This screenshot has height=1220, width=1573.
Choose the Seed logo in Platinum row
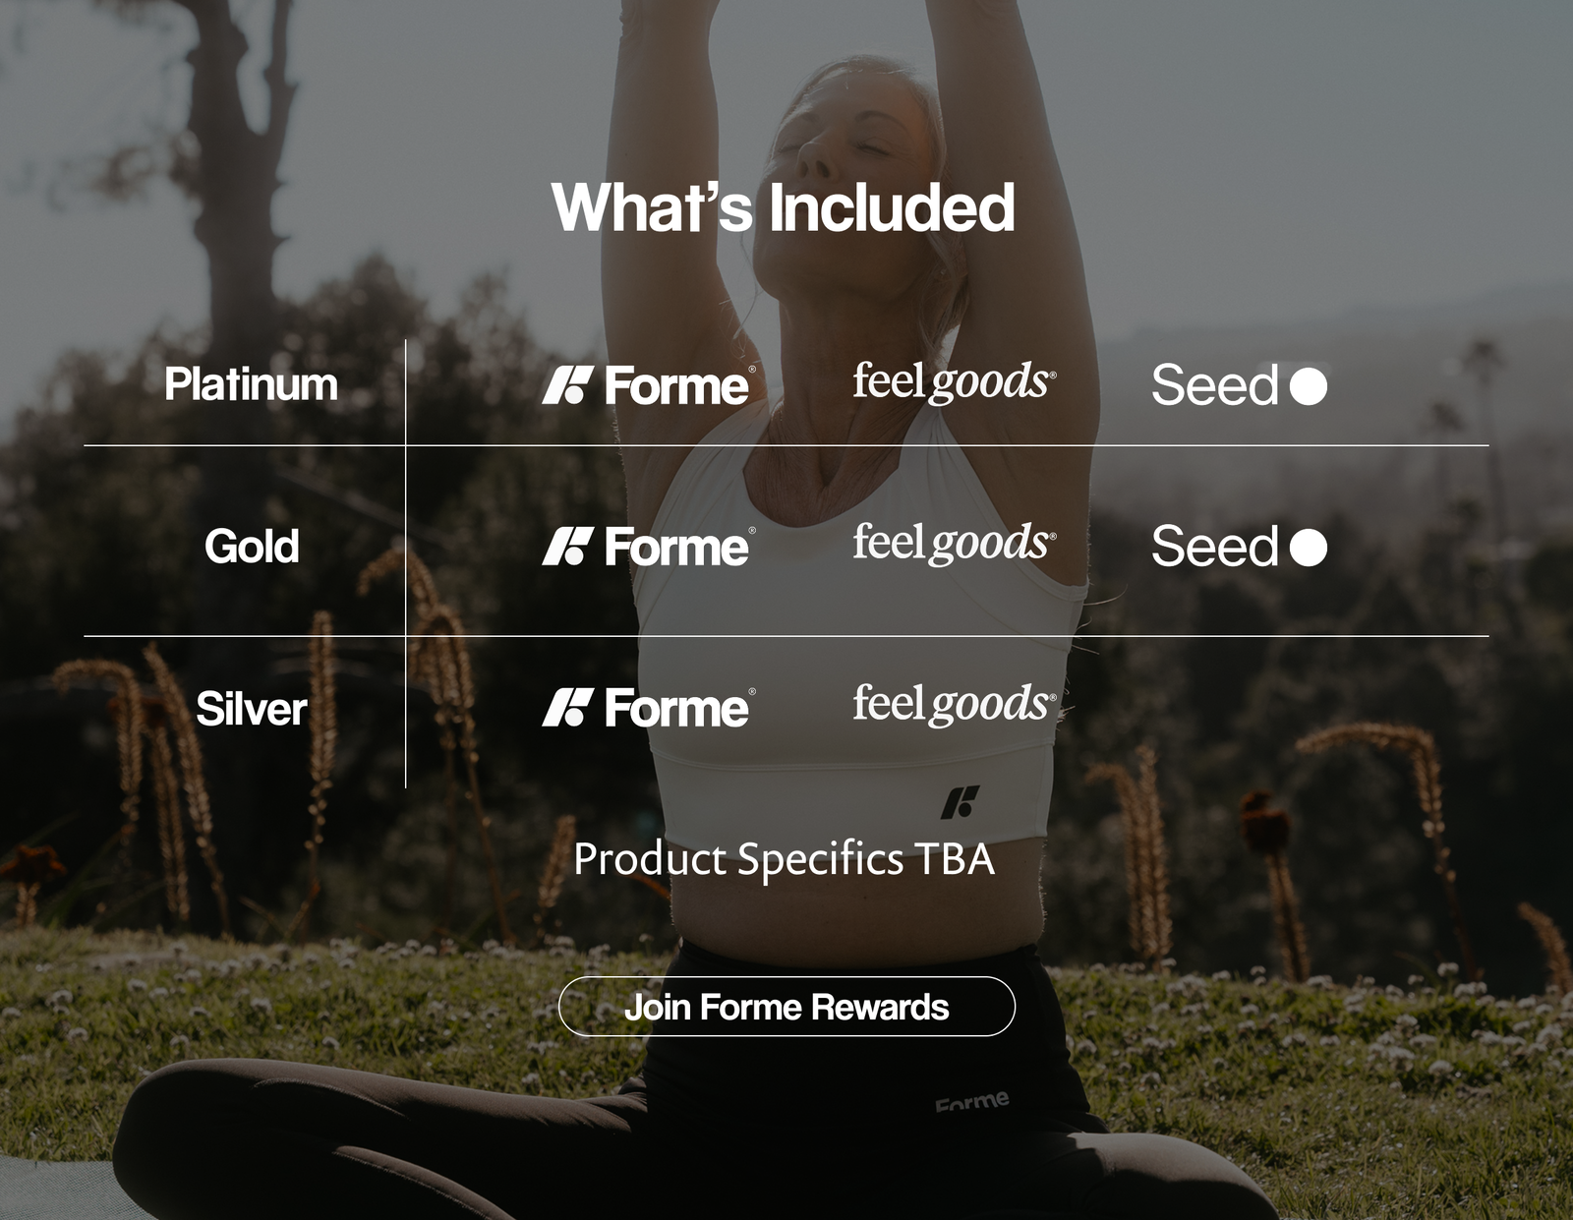(1239, 384)
